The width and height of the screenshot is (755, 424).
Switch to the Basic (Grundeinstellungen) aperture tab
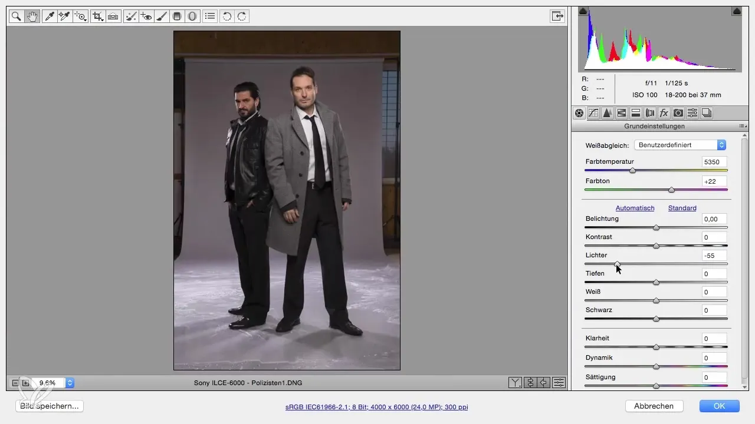point(579,113)
